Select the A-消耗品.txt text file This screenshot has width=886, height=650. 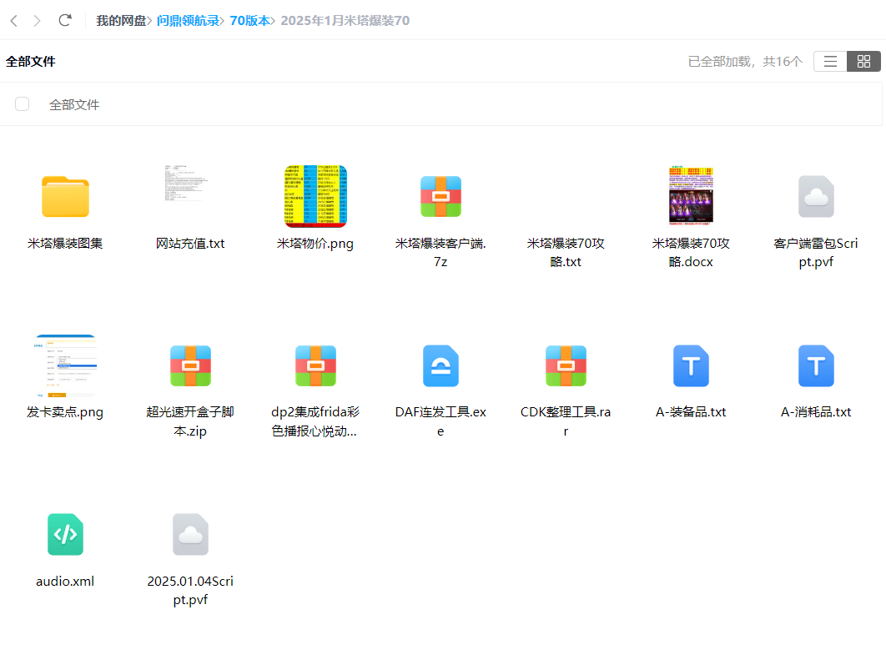pos(816,365)
